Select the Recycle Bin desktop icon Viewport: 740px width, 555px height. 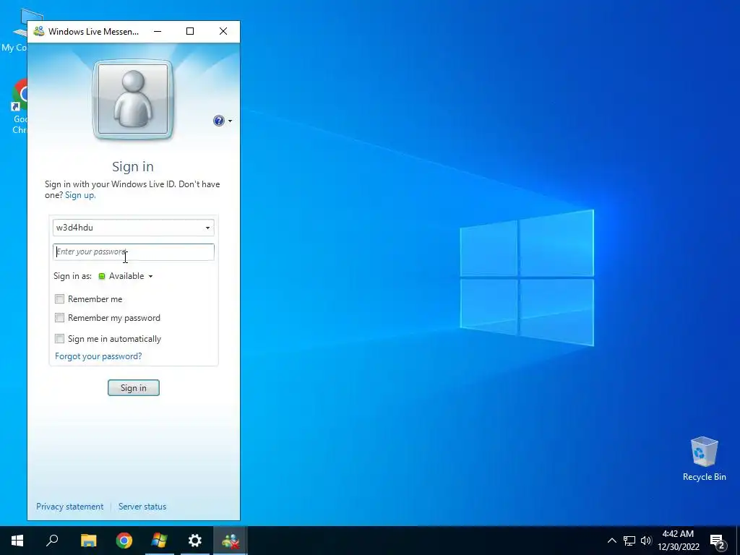point(704,459)
